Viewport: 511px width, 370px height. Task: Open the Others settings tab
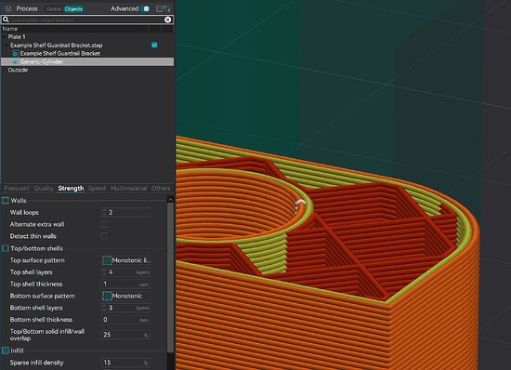point(161,189)
